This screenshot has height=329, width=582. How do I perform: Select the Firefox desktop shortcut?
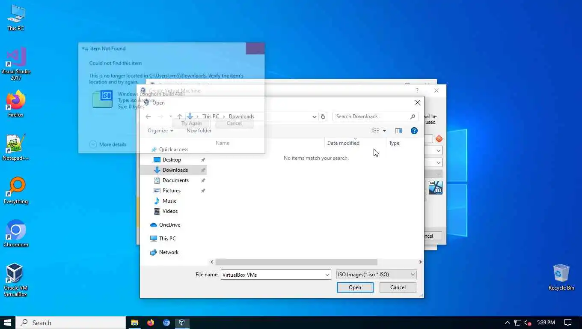(x=16, y=104)
